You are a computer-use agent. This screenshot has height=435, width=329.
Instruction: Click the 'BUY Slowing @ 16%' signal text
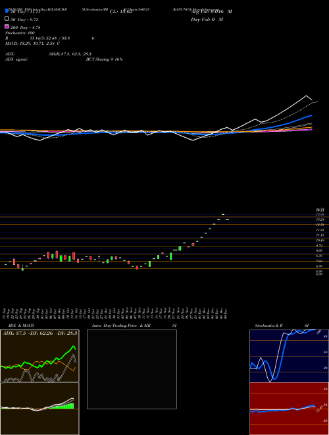(104, 59)
